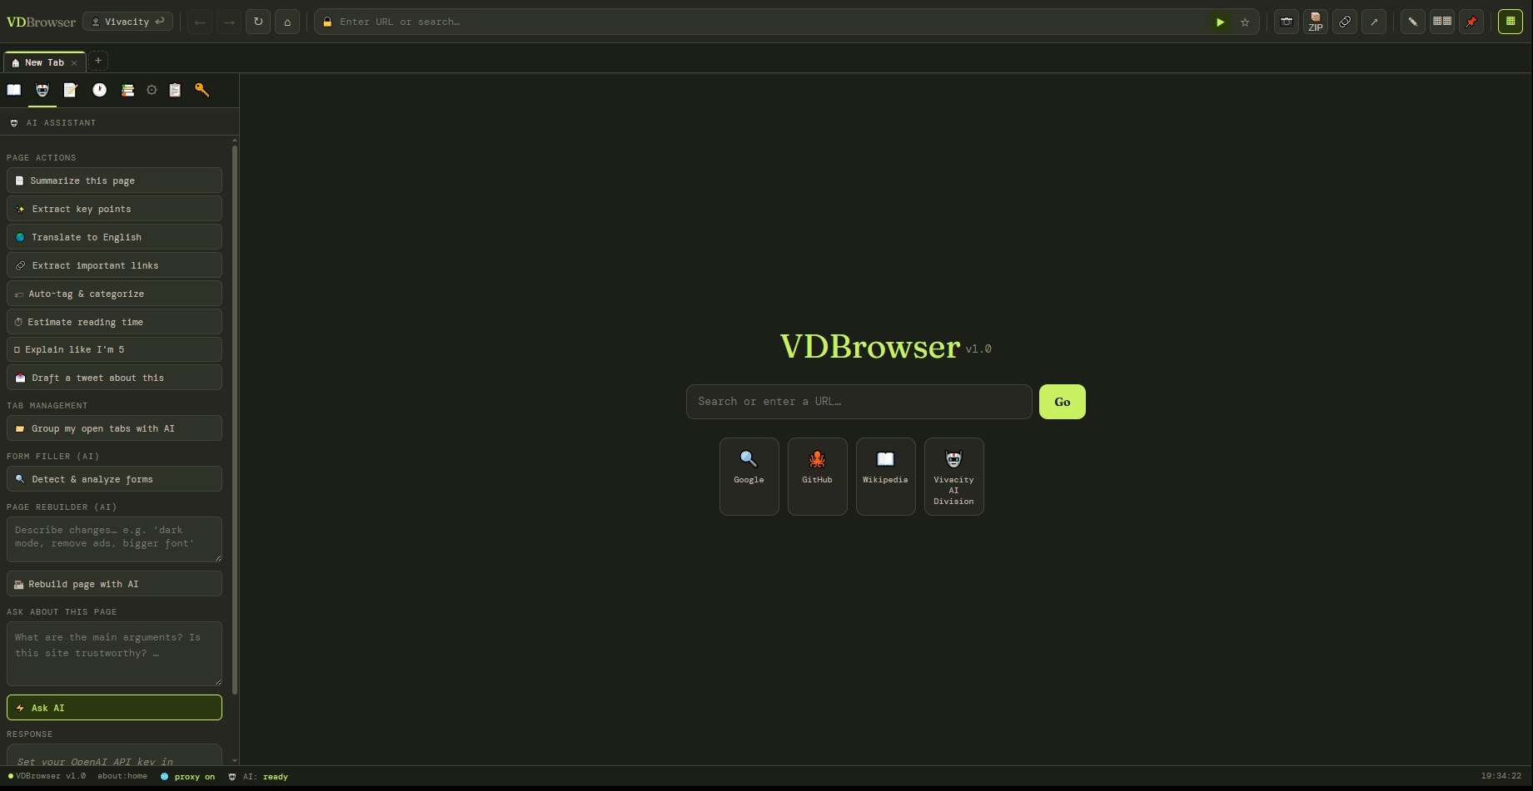Click the ZIP archive toolbar icon
Viewport: 1533px width, 791px height.
(x=1316, y=22)
